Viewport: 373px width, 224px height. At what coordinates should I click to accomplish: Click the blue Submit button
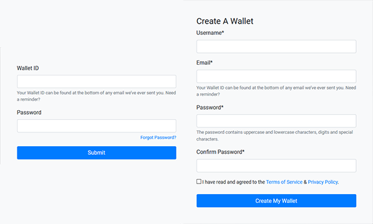point(97,152)
